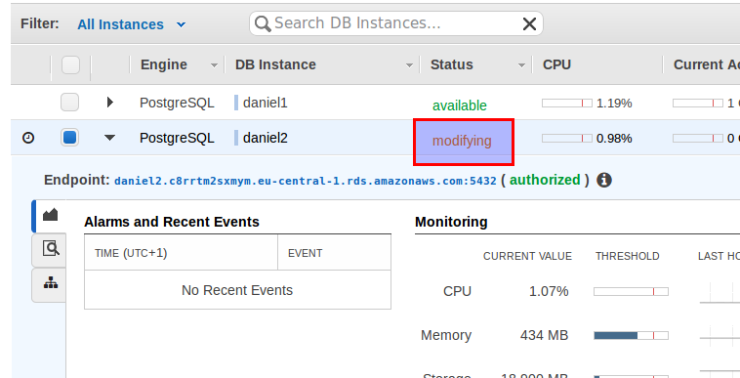This screenshot has width=740, height=378.
Task: Open the monitoring chart tab icon
Action: pyautogui.click(x=50, y=215)
